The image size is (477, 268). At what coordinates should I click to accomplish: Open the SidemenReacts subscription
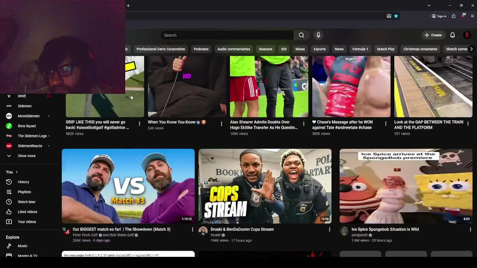pos(30,146)
